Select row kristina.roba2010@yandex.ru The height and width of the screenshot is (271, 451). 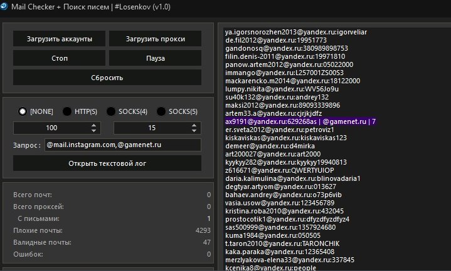tap(284, 211)
